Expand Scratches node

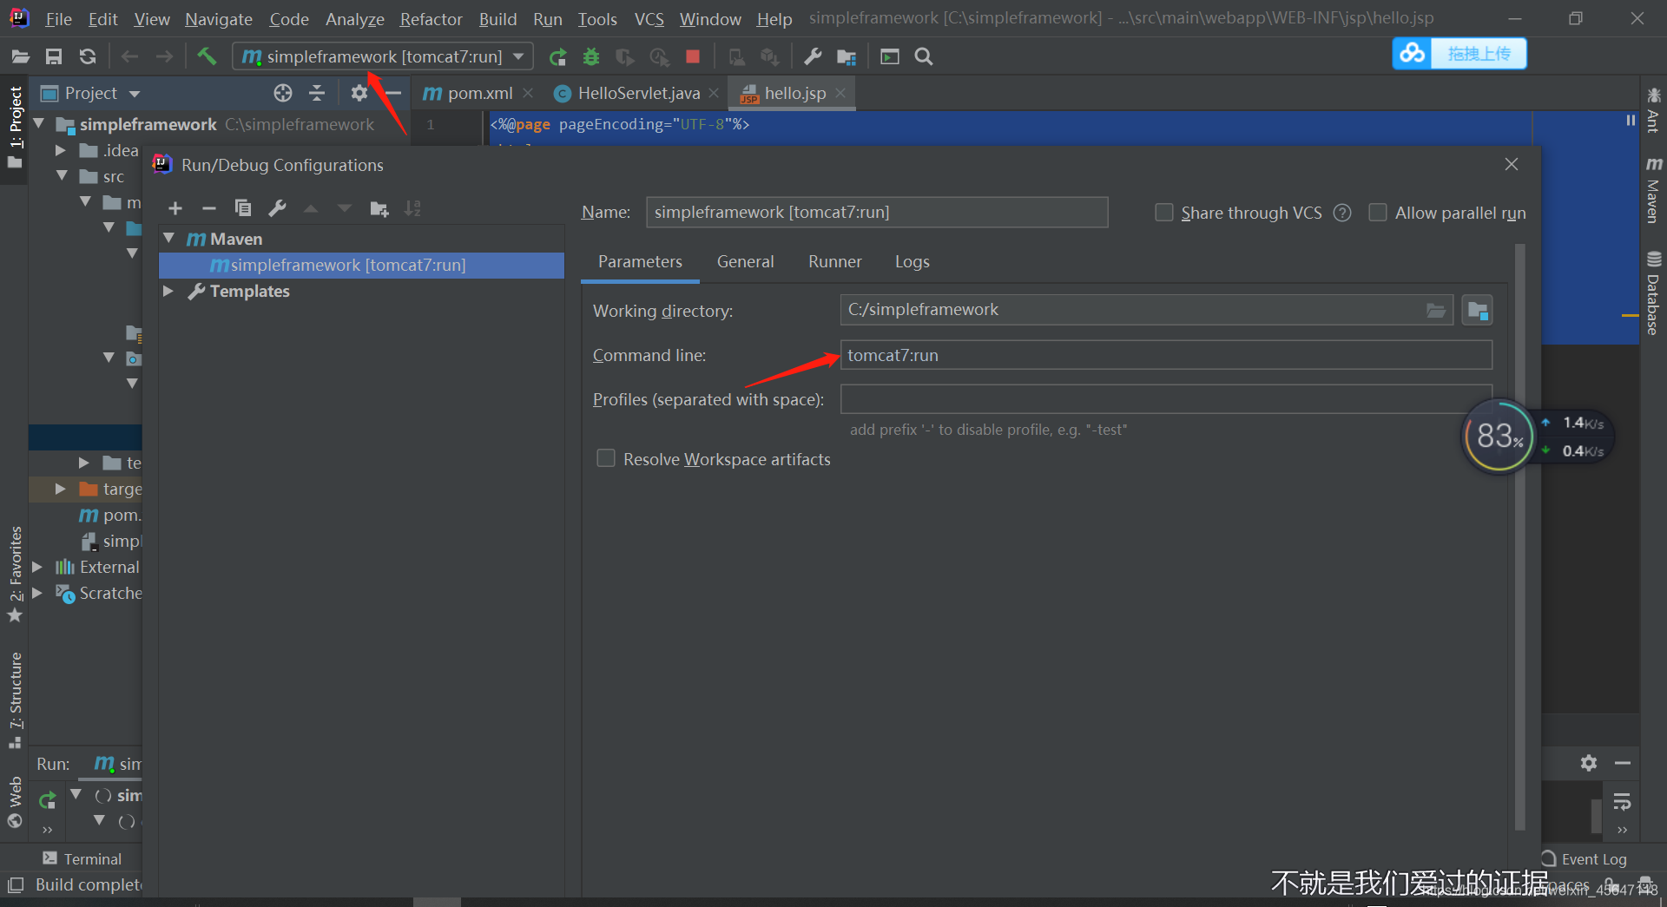tap(37, 593)
